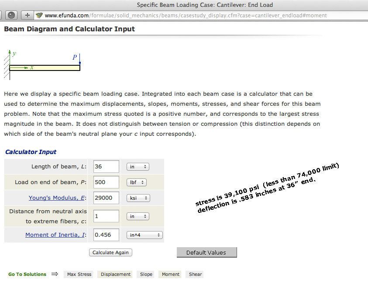
Task: Click the Go To Solutions label
Action: (27, 274)
